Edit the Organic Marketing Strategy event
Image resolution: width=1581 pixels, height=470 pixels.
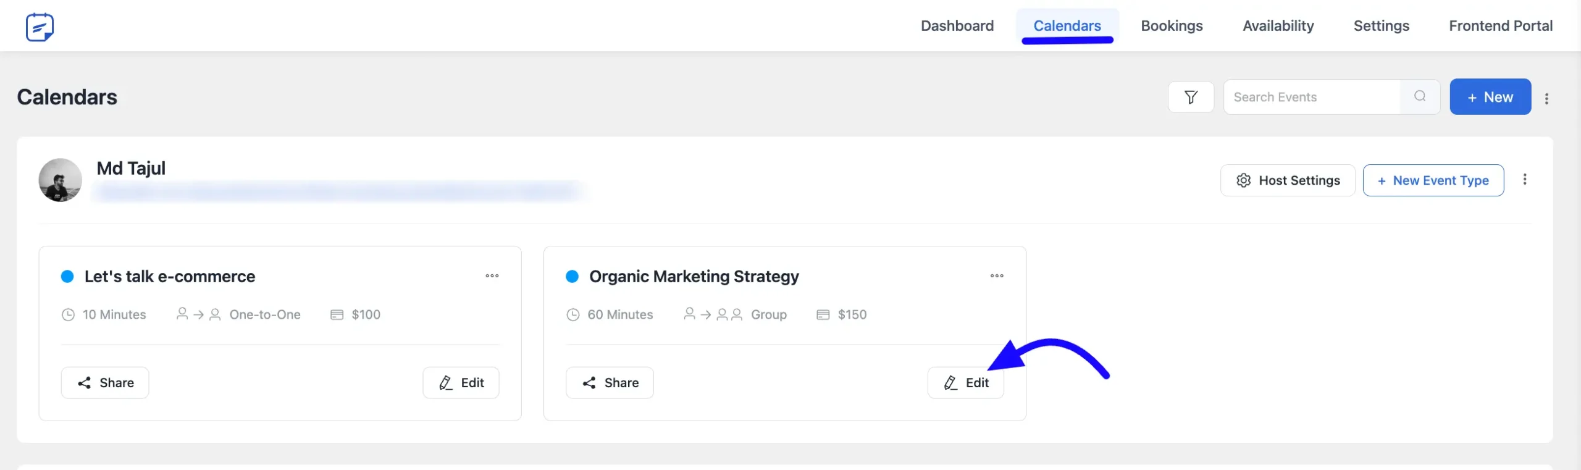[x=965, y=383]
